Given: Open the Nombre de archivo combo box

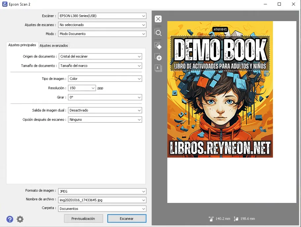Looking at the screenshot, I should [x=102, y=200].
